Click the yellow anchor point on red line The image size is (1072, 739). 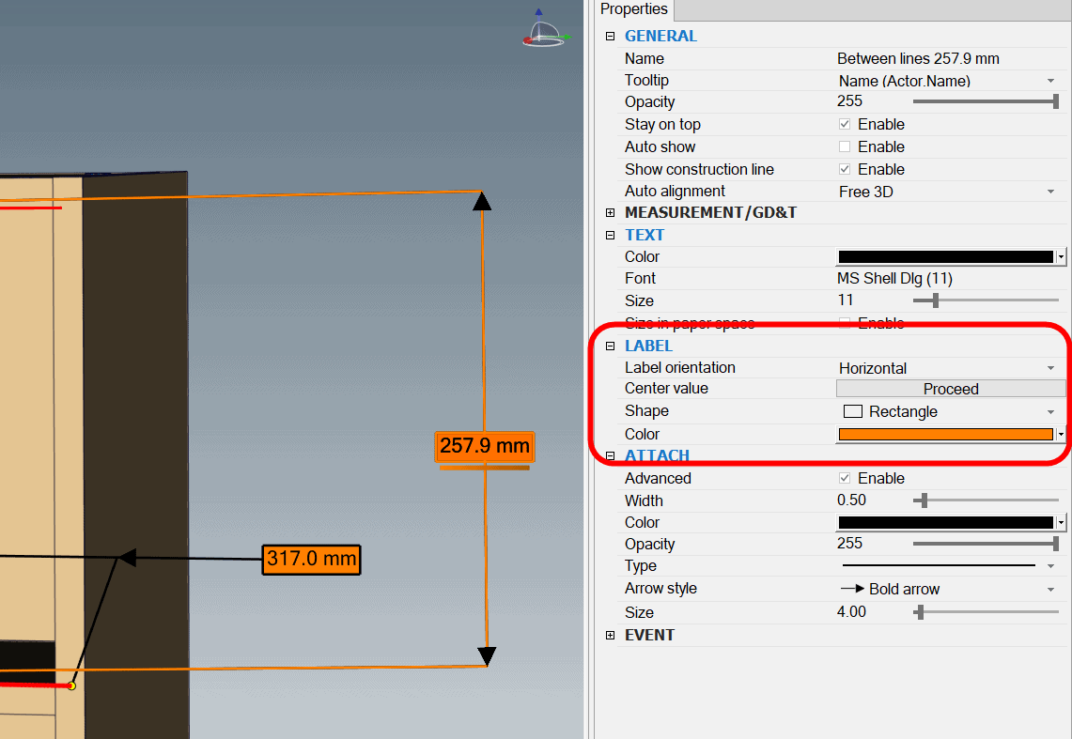[71, 685]
